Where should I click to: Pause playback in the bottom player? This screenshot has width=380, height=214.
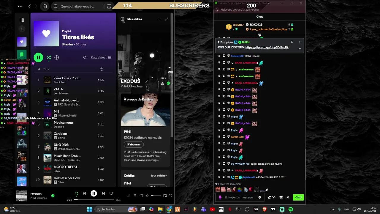point(94,193)
